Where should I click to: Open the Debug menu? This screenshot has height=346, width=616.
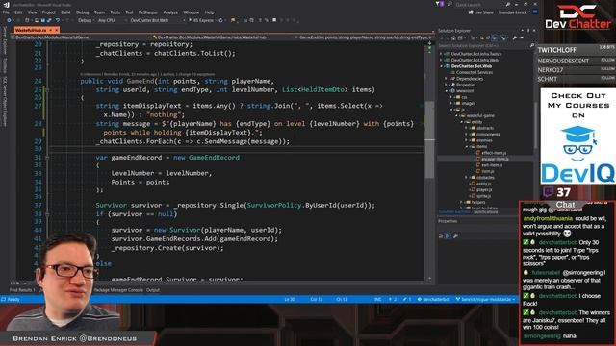(x=82, y=12)
